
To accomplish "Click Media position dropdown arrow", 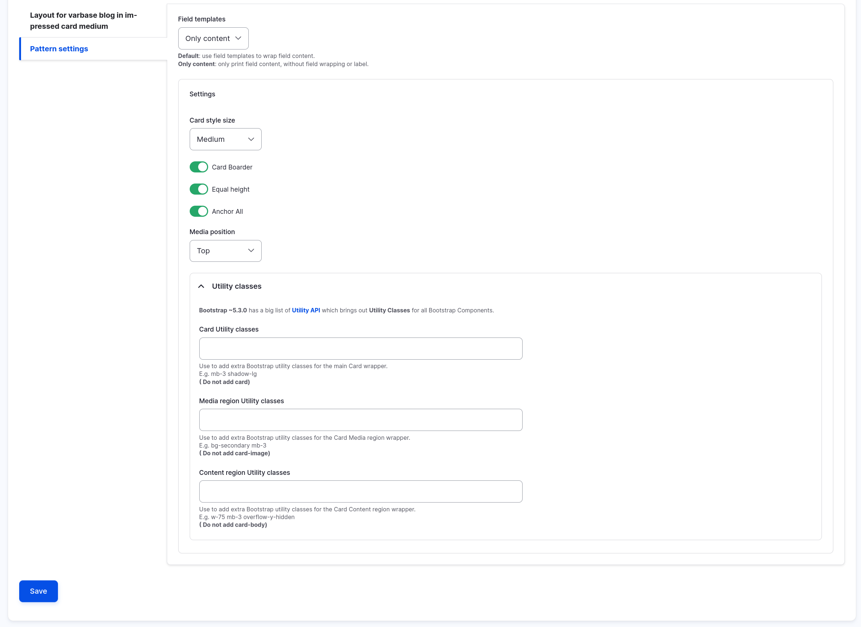I will (251, 251).
